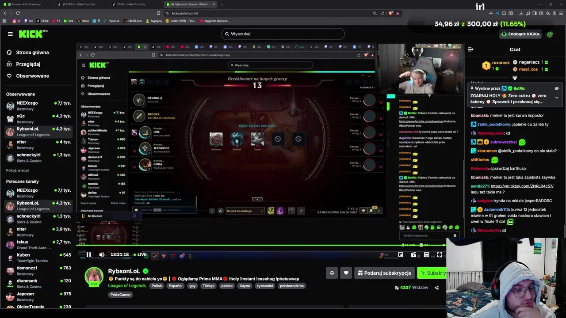Expand the gift leaderboard arrow
566x318 pixels.
515,78
